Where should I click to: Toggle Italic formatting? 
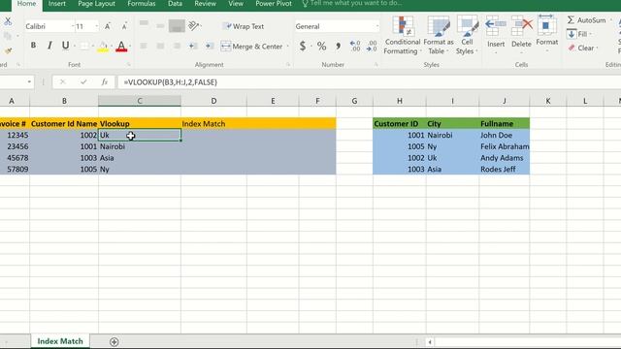pyautogui.click(x=49, y=46)
